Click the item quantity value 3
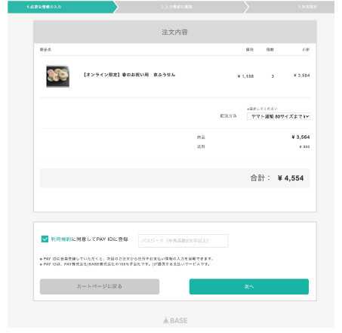The height and width of the screenshot is (333, 342). pos(273,76)
